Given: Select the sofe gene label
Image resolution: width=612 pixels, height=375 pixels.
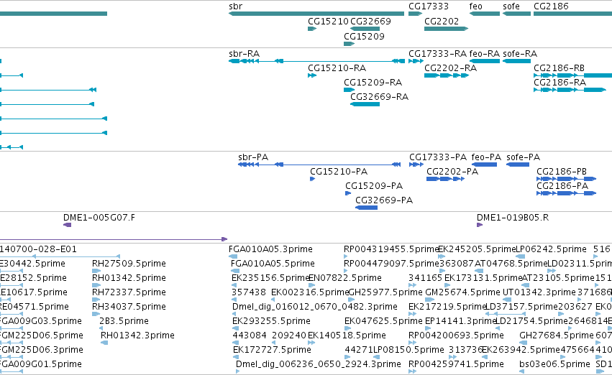Looking at the screenshot, I should (x=511, y=6).
